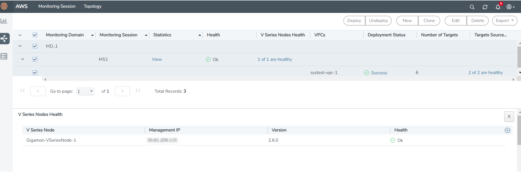Uncheck the MS1 row checkbox
This screenshot has height=187, width=521.
35,59
